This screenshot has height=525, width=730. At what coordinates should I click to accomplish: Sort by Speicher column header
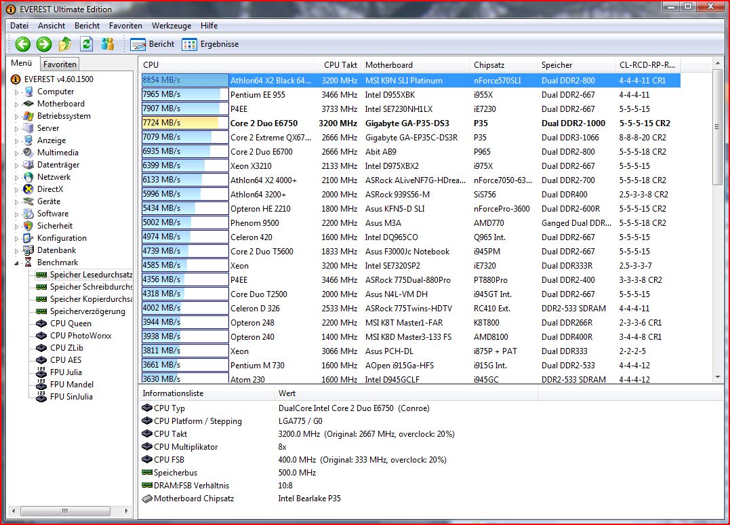click(576, 64)
